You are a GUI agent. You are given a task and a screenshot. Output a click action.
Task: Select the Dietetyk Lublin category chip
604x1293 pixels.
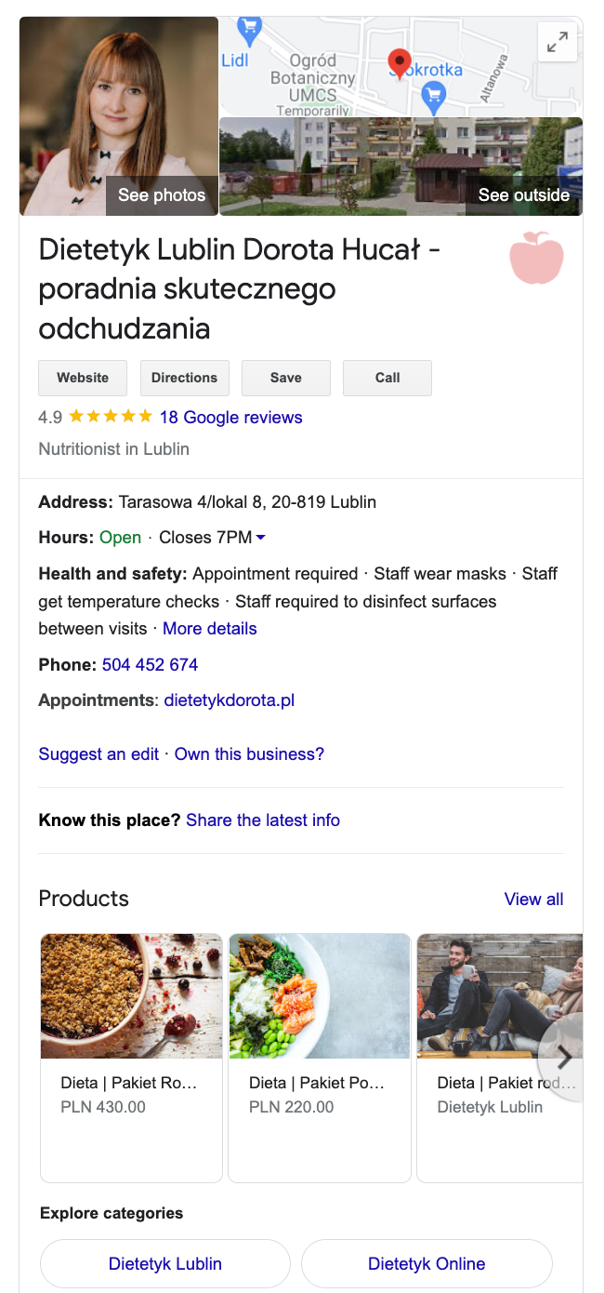pyautogui.click(x=165, y=1264)
